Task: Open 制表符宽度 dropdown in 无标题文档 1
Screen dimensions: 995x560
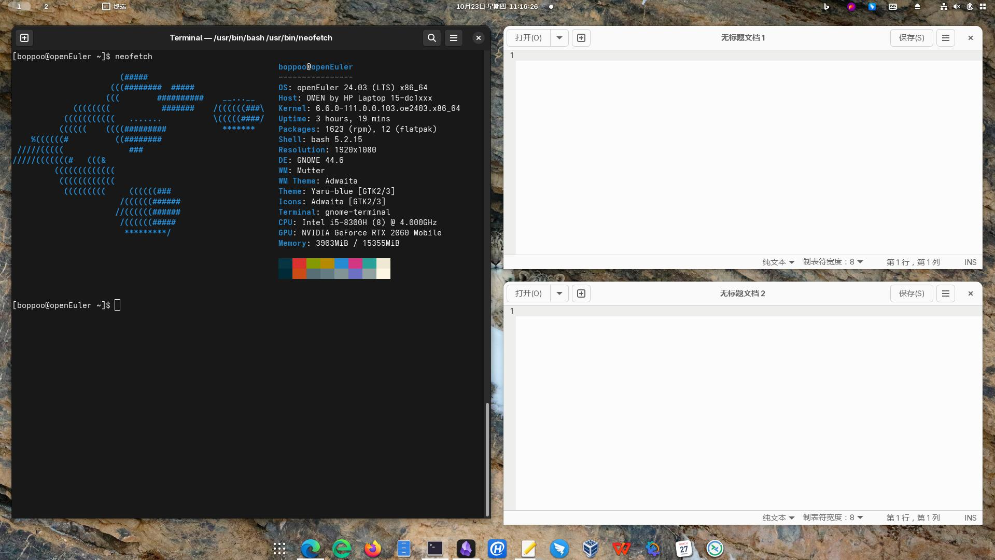Action: point(833,262)
